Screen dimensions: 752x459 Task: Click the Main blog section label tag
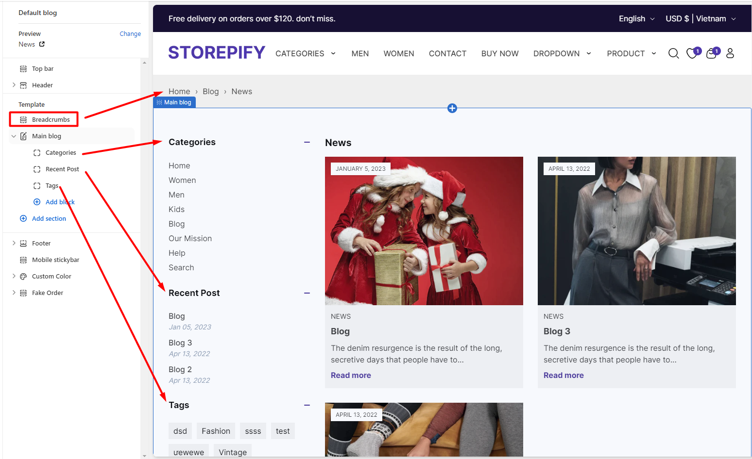click(x=174, y=102)
